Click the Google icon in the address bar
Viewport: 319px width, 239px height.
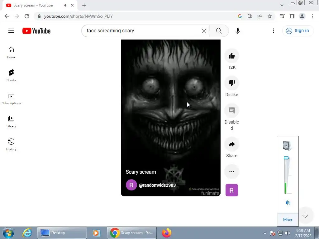tap(240, 16)
